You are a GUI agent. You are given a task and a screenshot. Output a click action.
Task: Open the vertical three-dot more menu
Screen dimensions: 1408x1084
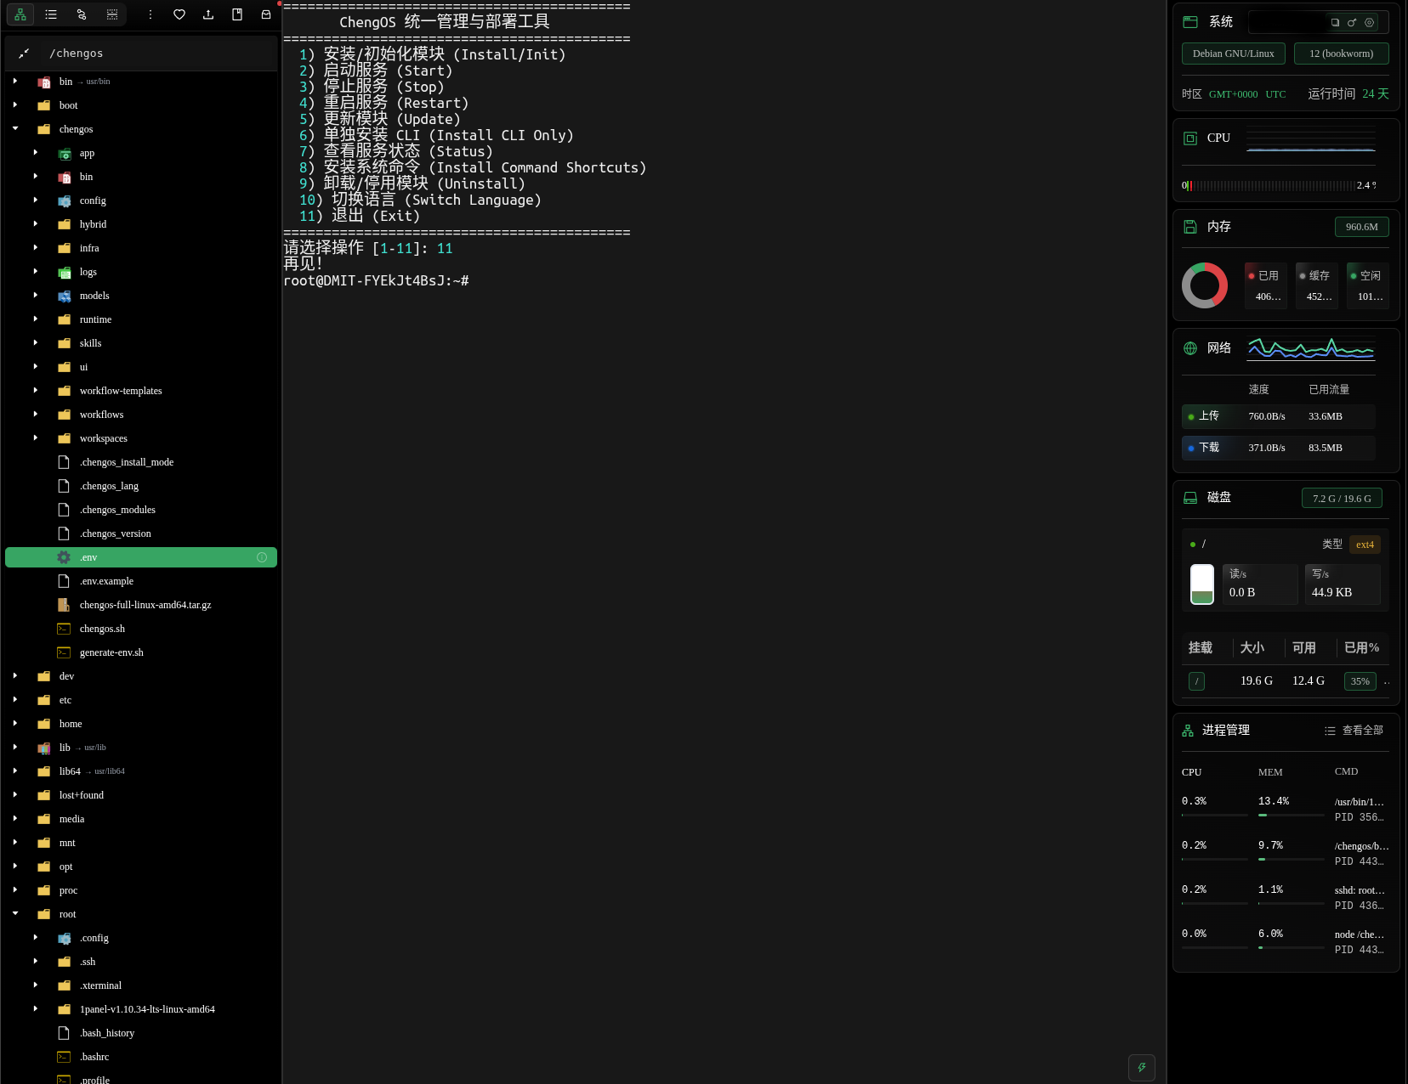point(150,14)
